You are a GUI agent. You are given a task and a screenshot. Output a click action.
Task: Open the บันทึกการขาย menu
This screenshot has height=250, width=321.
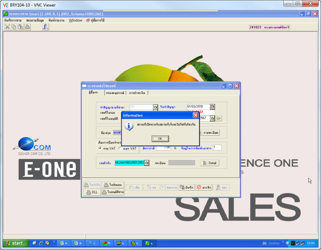pyautogui.click(x=13, y=20)
